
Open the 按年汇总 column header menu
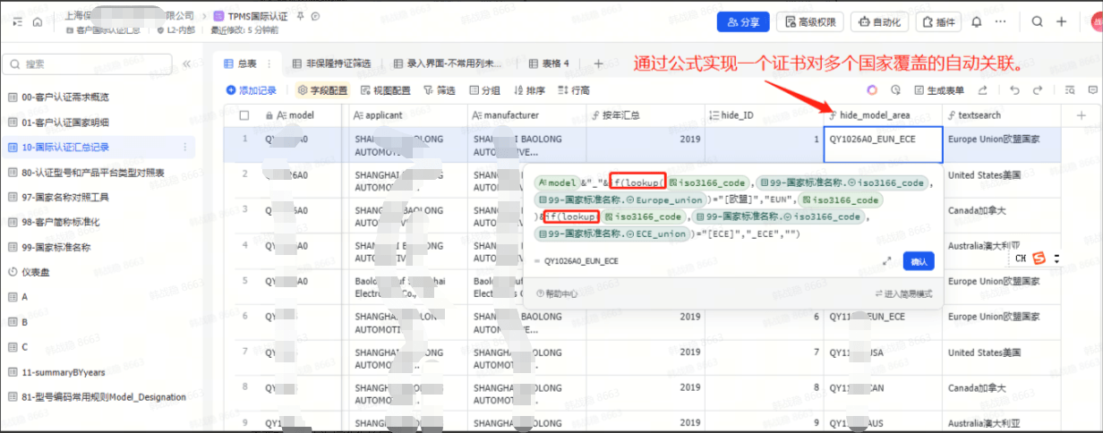pos(645,115)
